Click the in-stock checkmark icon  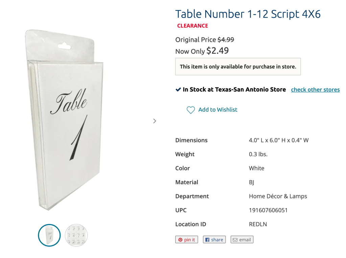tap(178, 90)
